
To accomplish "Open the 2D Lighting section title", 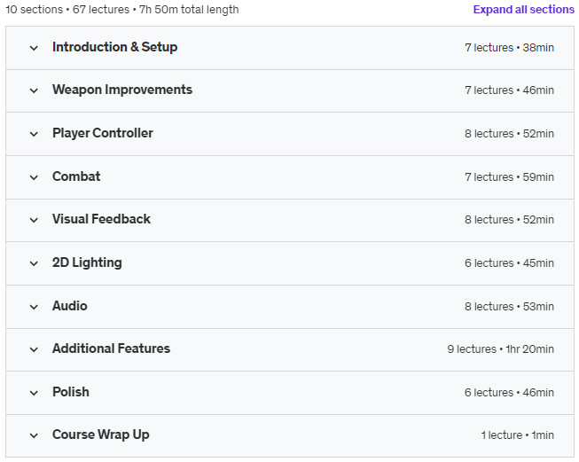I will (87, 262).
